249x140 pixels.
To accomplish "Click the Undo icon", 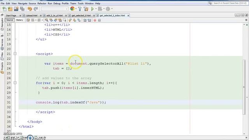I will coord(30,9).
